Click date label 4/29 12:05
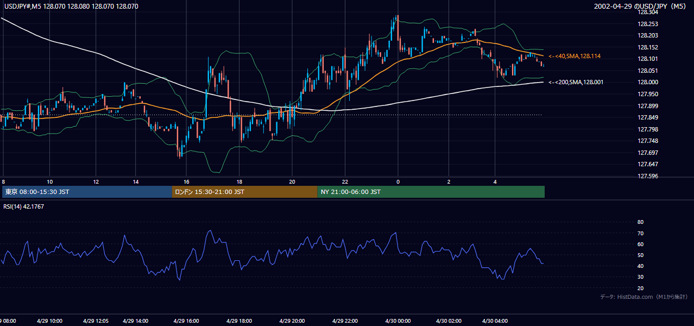This screenshot has height=326, width=694. tap(96, 321)
